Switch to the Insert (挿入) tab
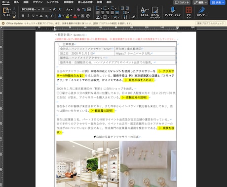 point(16,2)
